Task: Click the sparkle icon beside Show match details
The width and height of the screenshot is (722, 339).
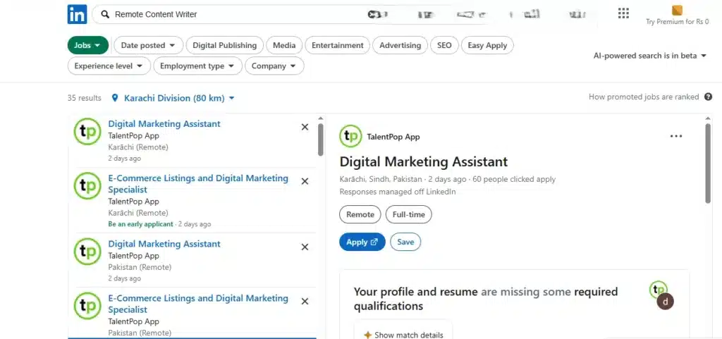Action: [367, 335]
